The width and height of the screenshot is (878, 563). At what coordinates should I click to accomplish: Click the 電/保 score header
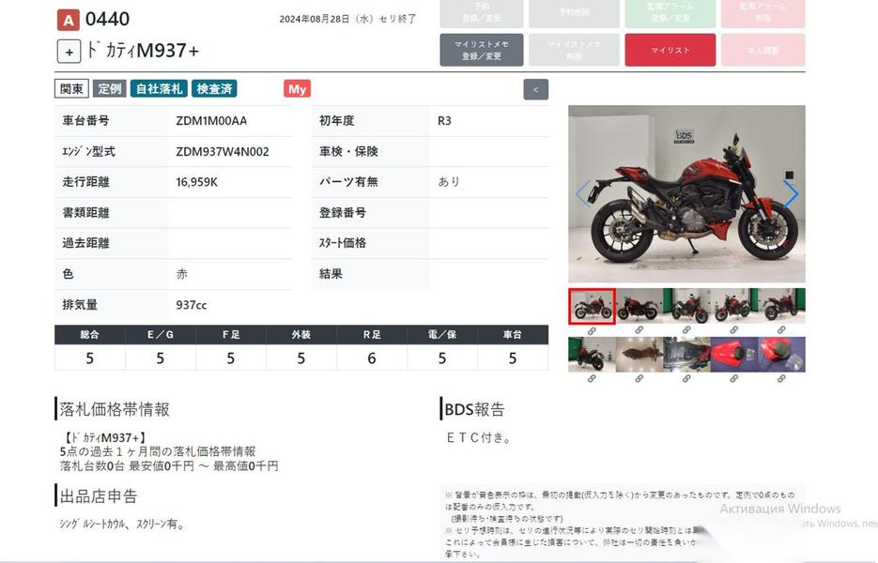[x=442, y=335]
